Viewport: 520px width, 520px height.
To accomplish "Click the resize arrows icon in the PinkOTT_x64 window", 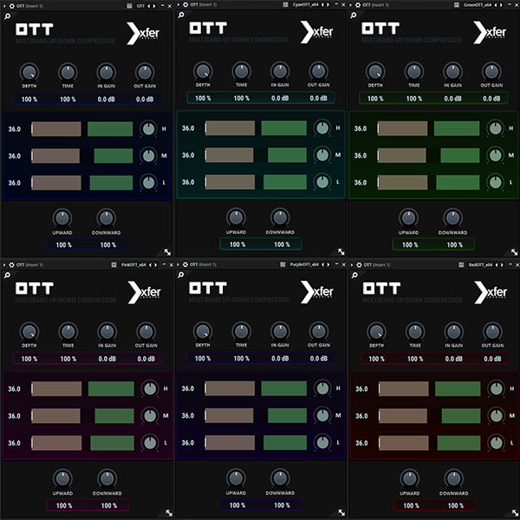I will 169,513.
